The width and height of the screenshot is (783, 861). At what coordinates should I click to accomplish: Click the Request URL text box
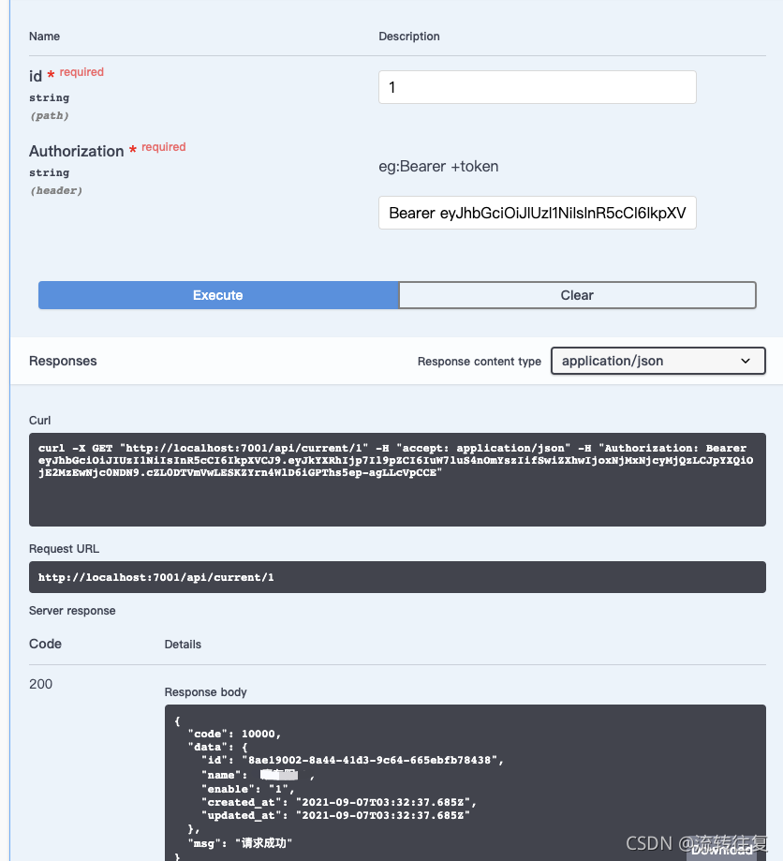(397, 577)
